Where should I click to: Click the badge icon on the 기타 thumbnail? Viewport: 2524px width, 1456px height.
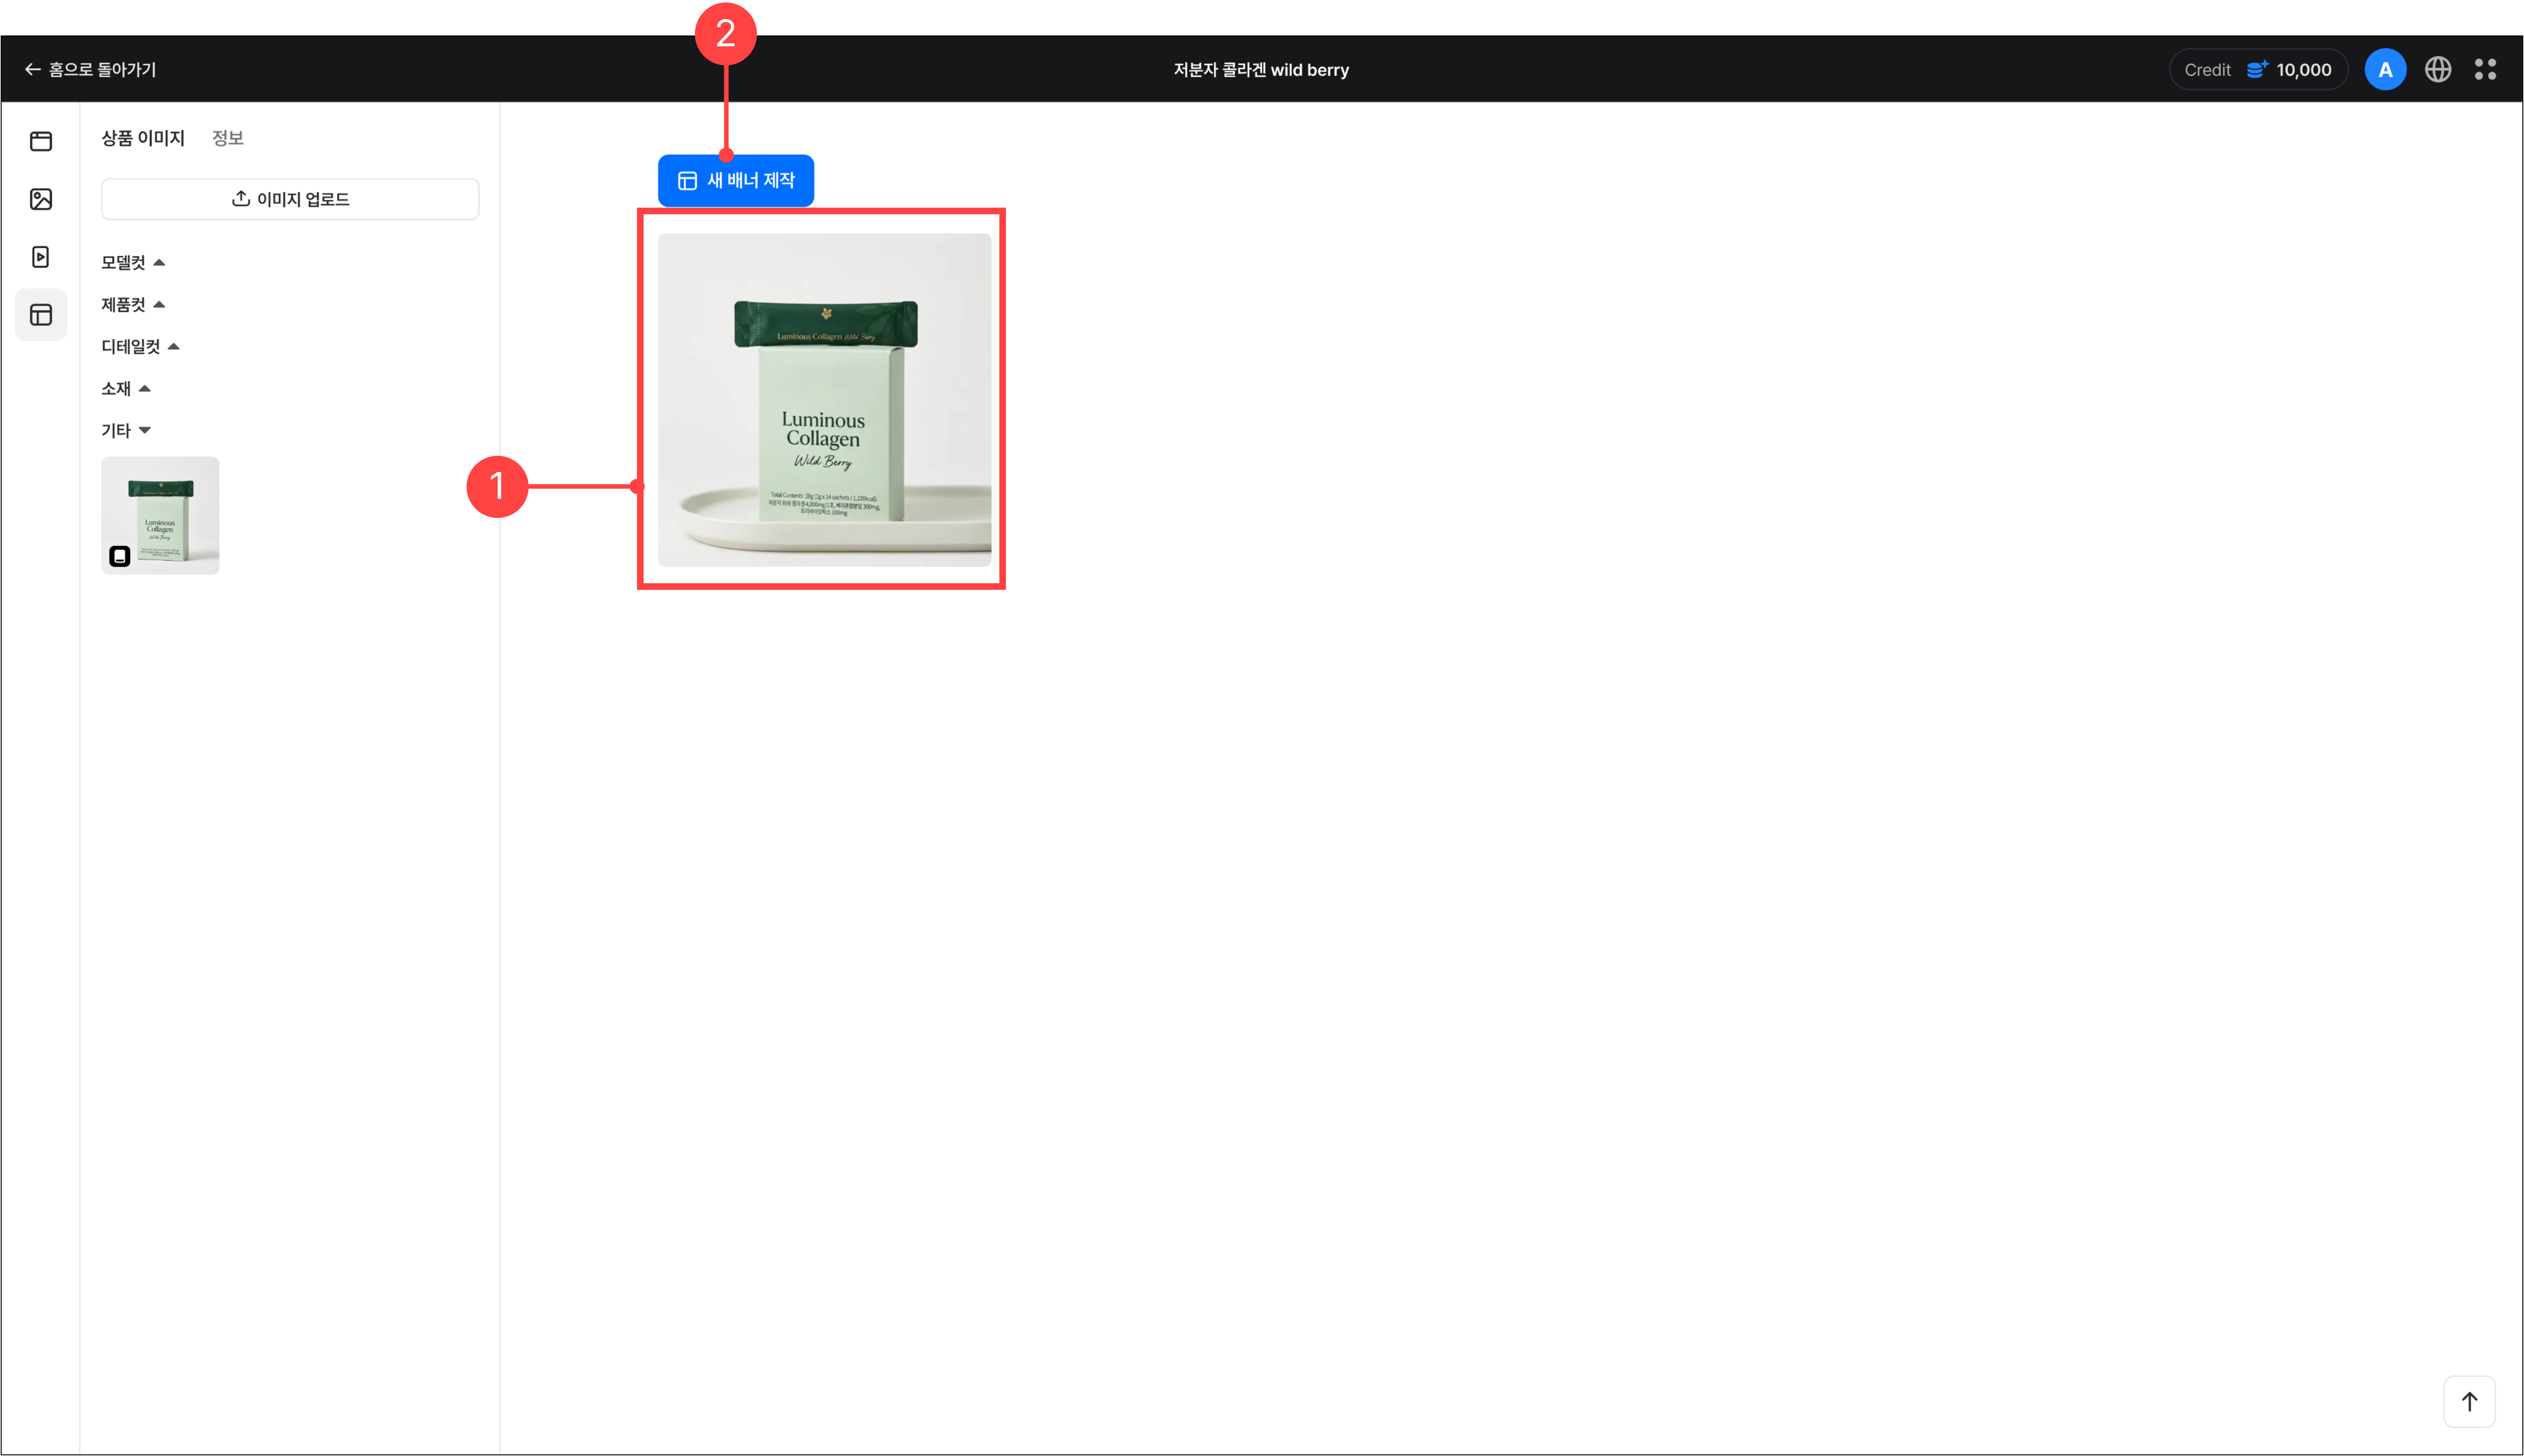[120, 556]
